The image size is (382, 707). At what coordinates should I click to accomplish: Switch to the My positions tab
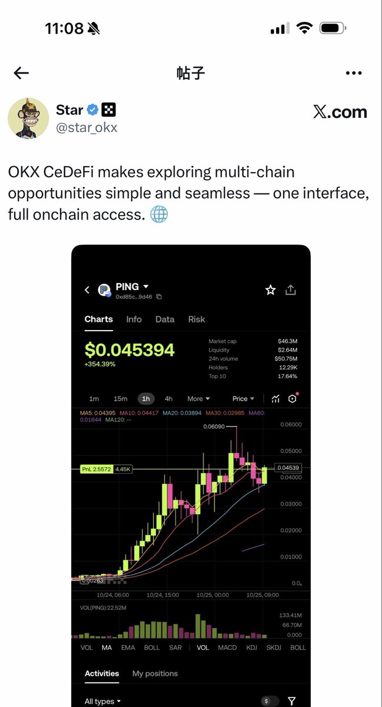[x=155, y=673]
